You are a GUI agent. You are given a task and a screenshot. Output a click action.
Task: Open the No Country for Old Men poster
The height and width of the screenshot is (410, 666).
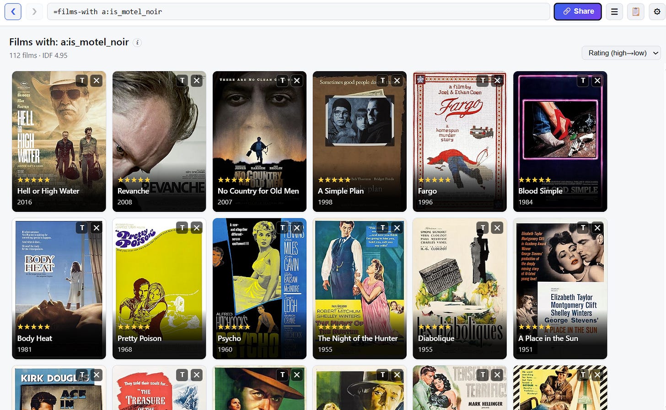(x=259, y=142)
